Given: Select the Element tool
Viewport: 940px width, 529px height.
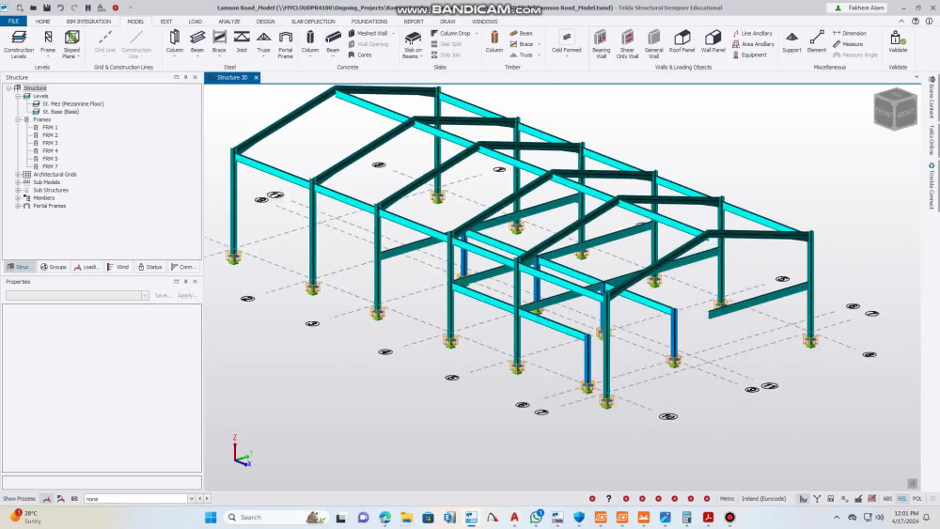Looking at the screenshot, I should pyautogui.click(x=817, y=42).
